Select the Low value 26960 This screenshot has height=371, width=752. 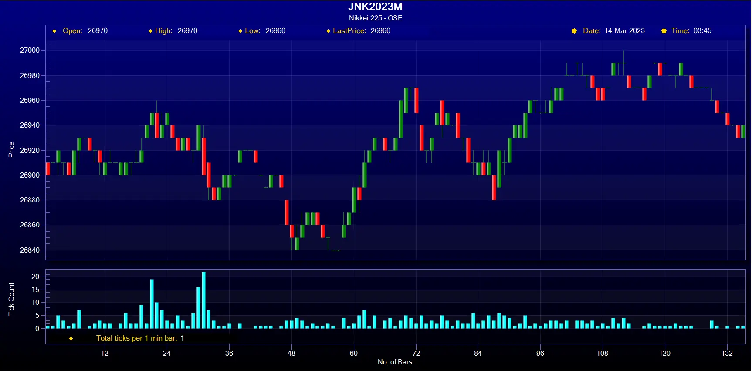coord(275,30)
